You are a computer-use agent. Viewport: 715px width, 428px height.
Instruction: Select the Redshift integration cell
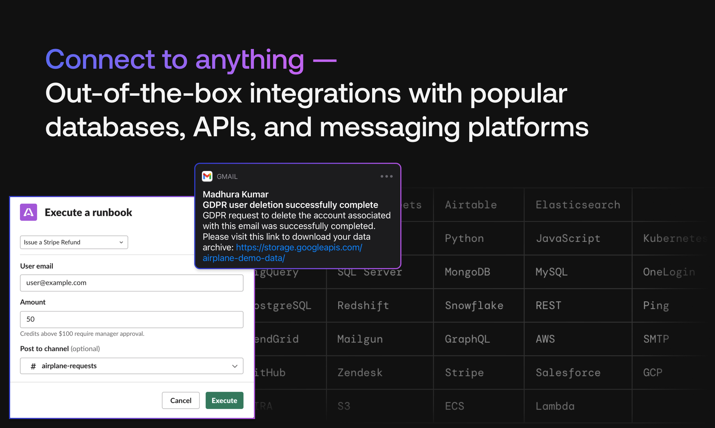(380, 306)
